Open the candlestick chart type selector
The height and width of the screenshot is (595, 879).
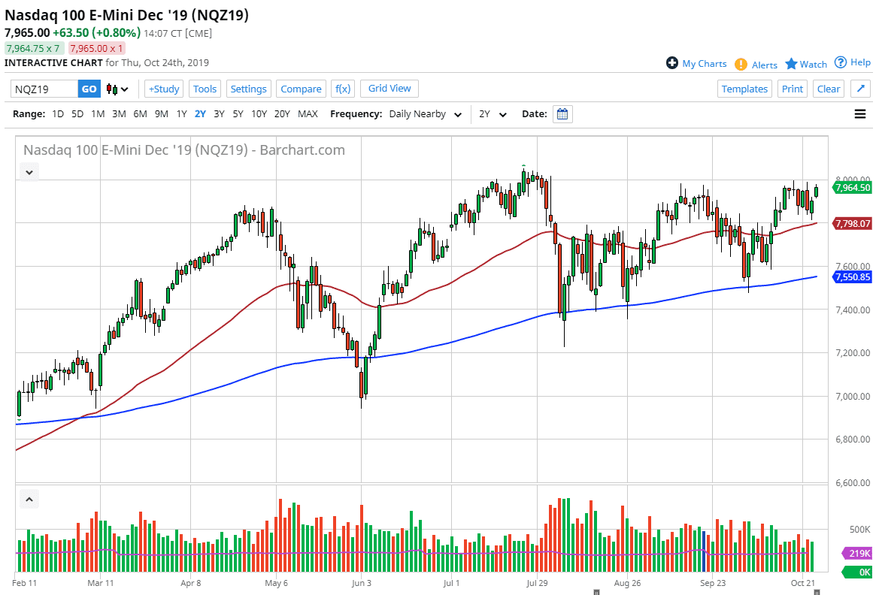tap(111, 89)
